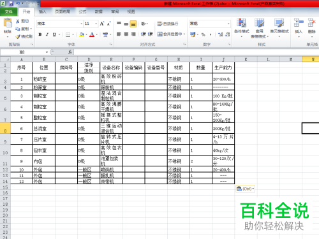Expand the Name Box dropdown arrow
Image resolution: width=319 pixels, height=239 pixels.
47,52
